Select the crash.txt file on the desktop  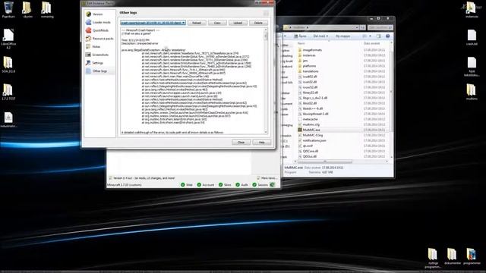(x=472, y=38)
